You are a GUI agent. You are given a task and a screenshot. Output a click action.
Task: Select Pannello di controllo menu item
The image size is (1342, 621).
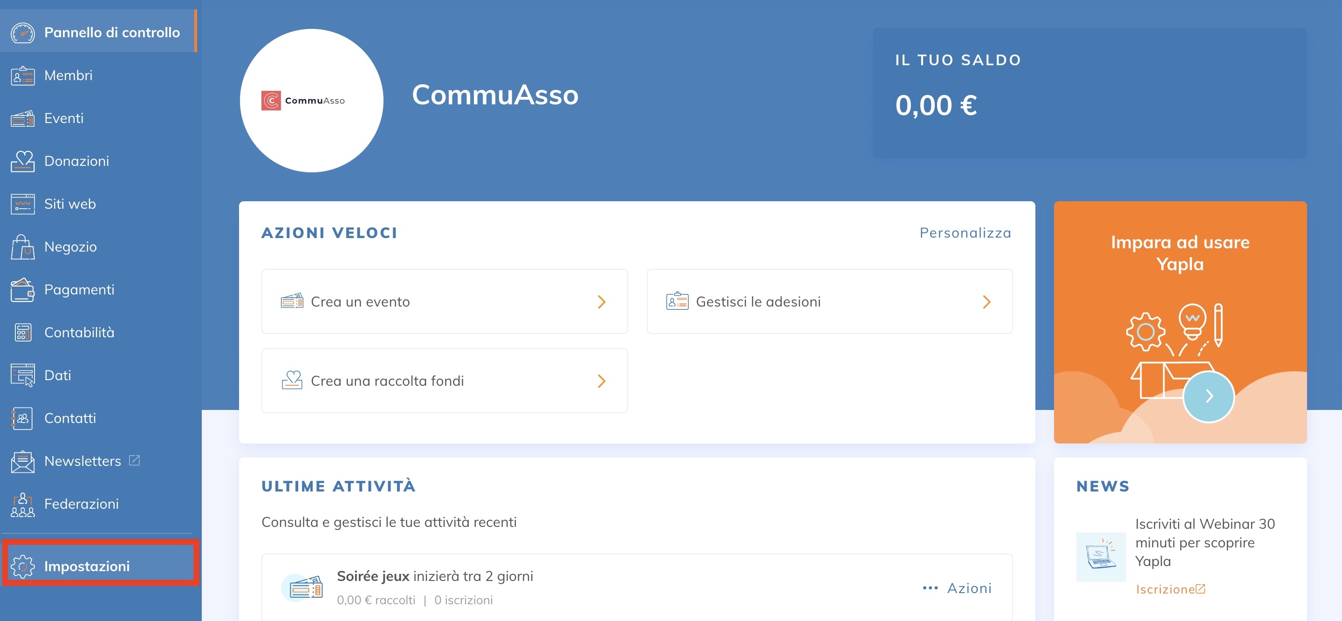[111, 32]
